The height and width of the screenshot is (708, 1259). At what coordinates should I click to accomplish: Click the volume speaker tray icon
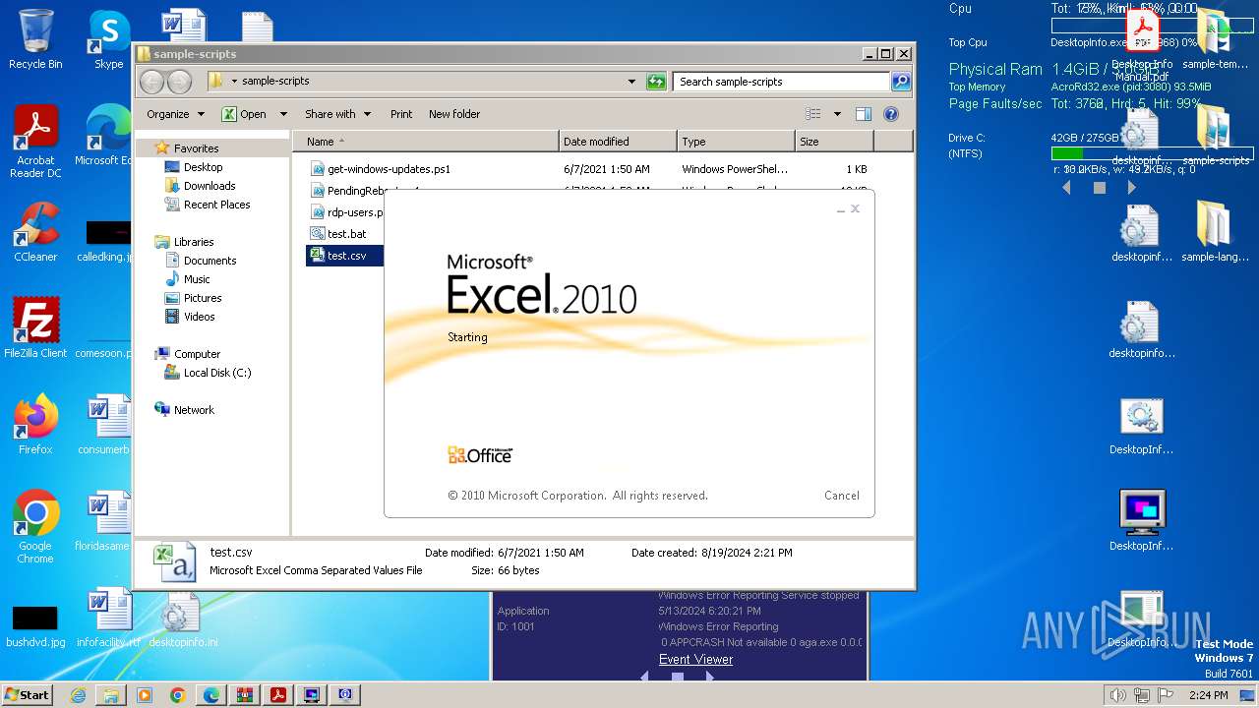point(1117,695)
